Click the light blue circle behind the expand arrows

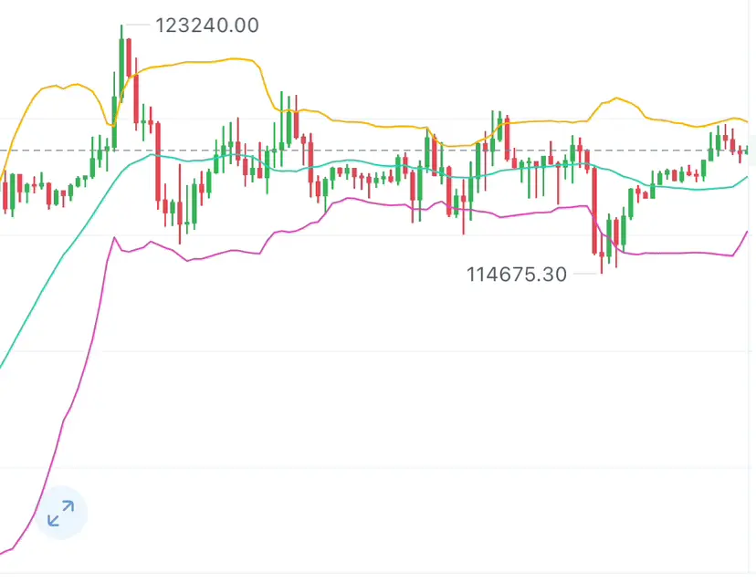[x=61, y=513]
